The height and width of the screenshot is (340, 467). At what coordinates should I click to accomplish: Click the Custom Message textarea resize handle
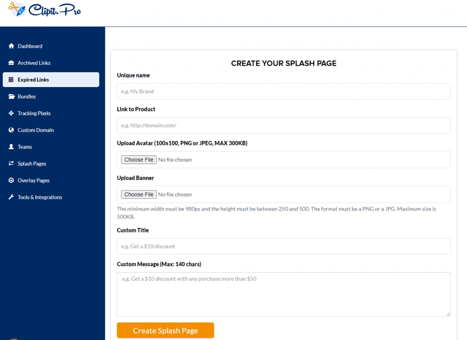coord(448,314)
